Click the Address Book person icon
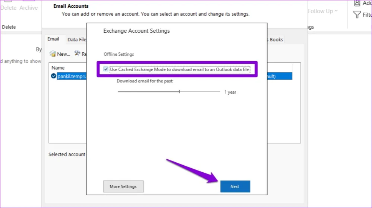This screenshot has height=208, width=372. tap(357, 3)
